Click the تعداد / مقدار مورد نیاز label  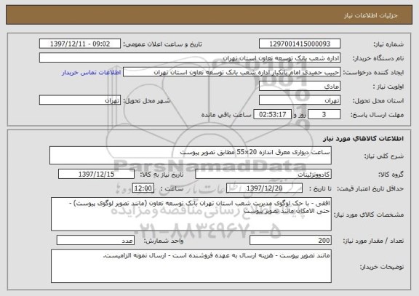pyautogui.click(x=373, y=241)
